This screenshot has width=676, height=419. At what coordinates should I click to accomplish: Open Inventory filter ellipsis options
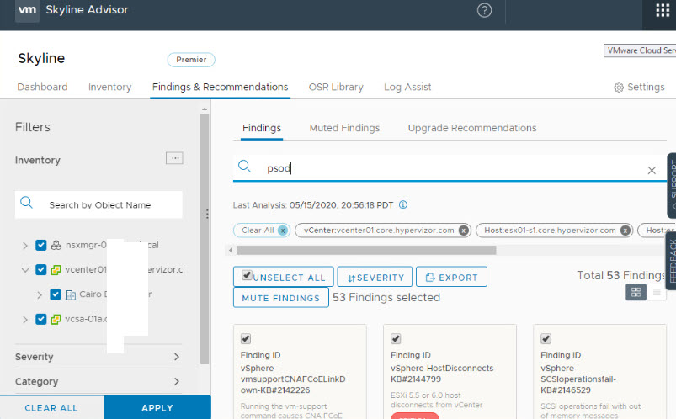[174, 158]
